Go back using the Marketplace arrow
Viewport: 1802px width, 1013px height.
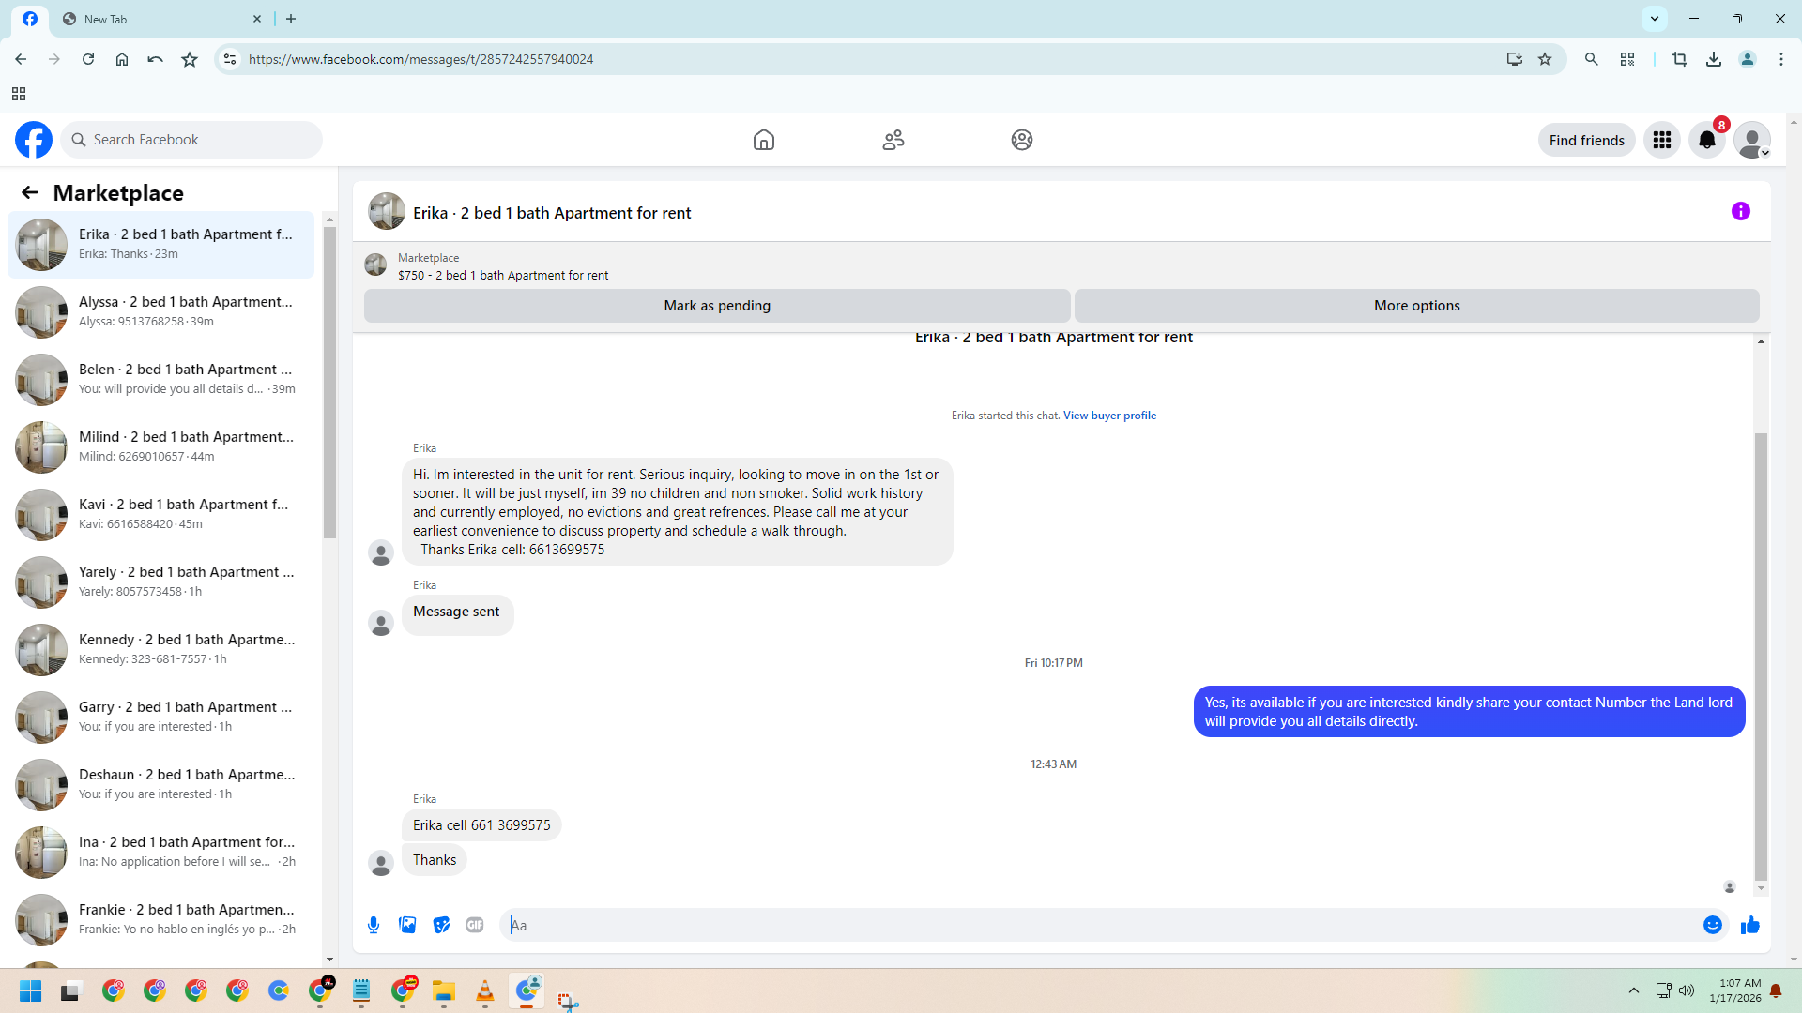tap(30, 192)
